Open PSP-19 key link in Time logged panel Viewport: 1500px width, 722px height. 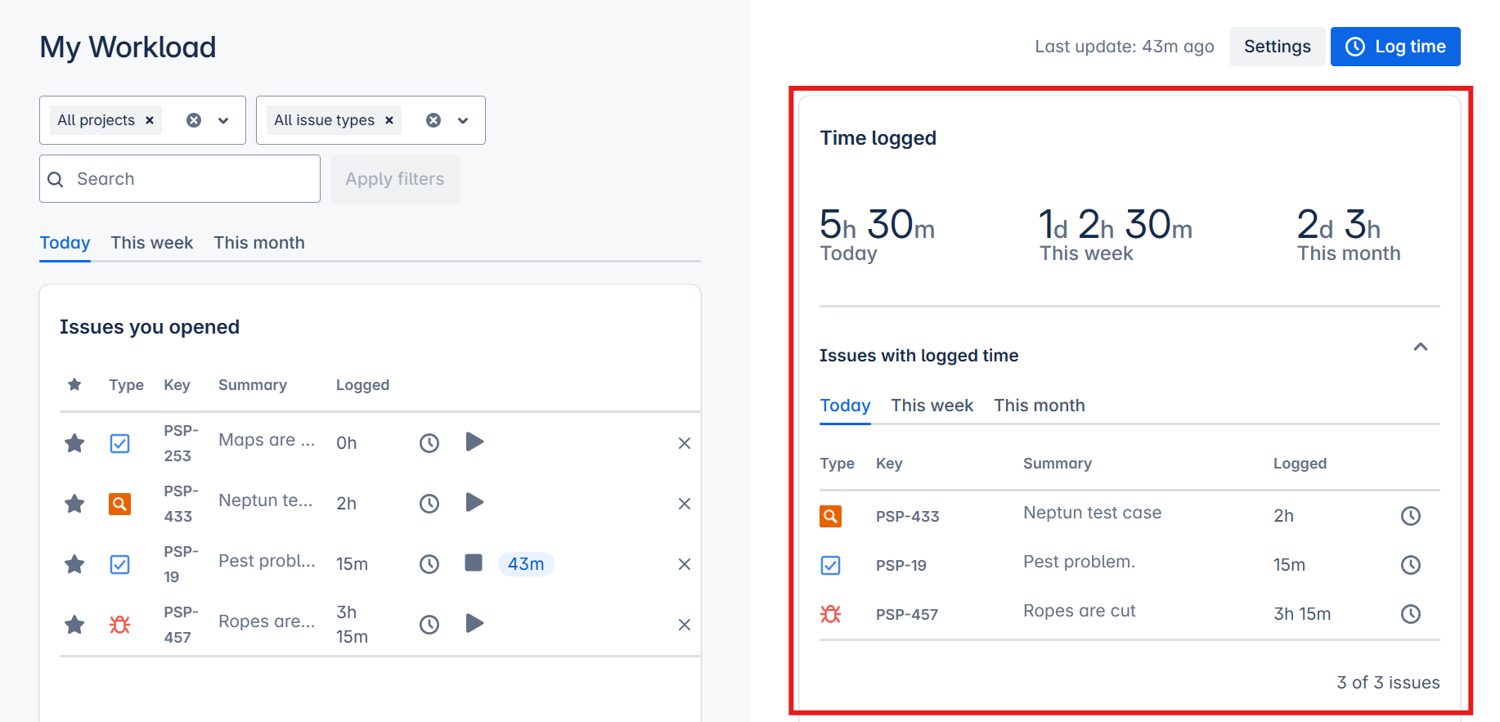(x=901, y=566)
